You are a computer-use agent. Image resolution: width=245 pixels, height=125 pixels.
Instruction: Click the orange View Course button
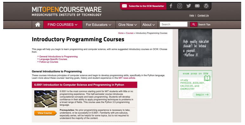coord(45,113)
